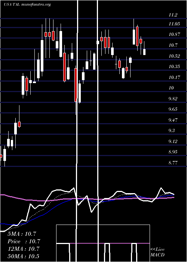Click the 9.12 price axis label
Image resolution: width=187 pixels, height=262 pixels.
[x=173, y=141]
